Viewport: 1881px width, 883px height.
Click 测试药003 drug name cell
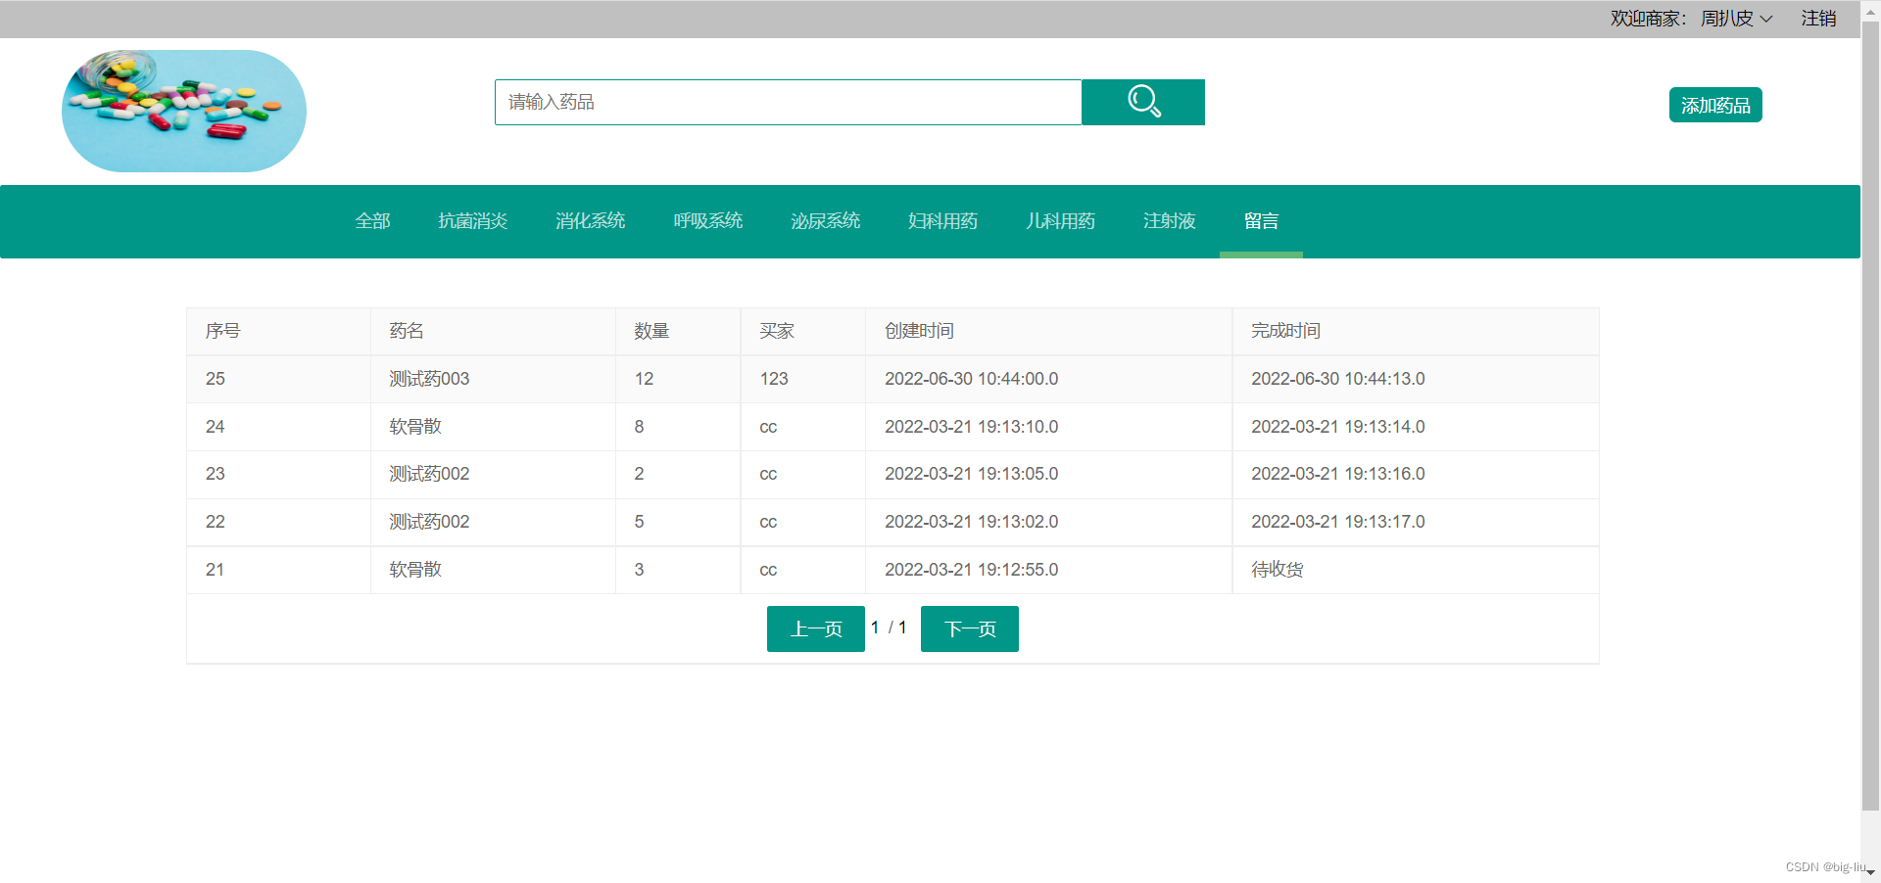point(493,379)
